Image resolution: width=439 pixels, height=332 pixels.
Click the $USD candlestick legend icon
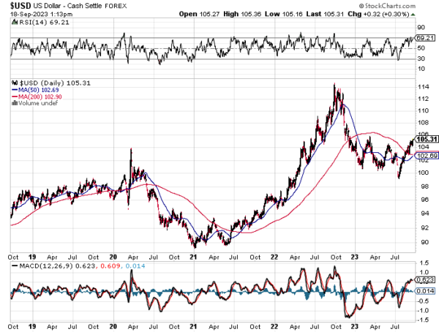tap(14, 83)
